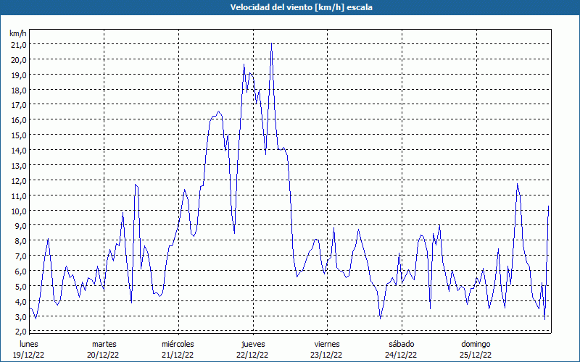The width and height of the screenshot is (580, 362).
Task: Click the 4,0 y-axis value
Action: coord(21,301)
